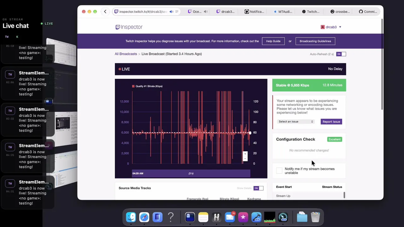Click the drcab3 user avatar icon
The height and width of the screenshot is (227, 404).
(x=323, y=27)
